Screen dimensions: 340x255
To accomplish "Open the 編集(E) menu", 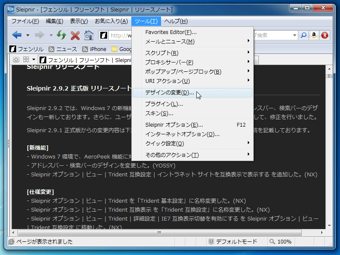I will pos(54,21).
